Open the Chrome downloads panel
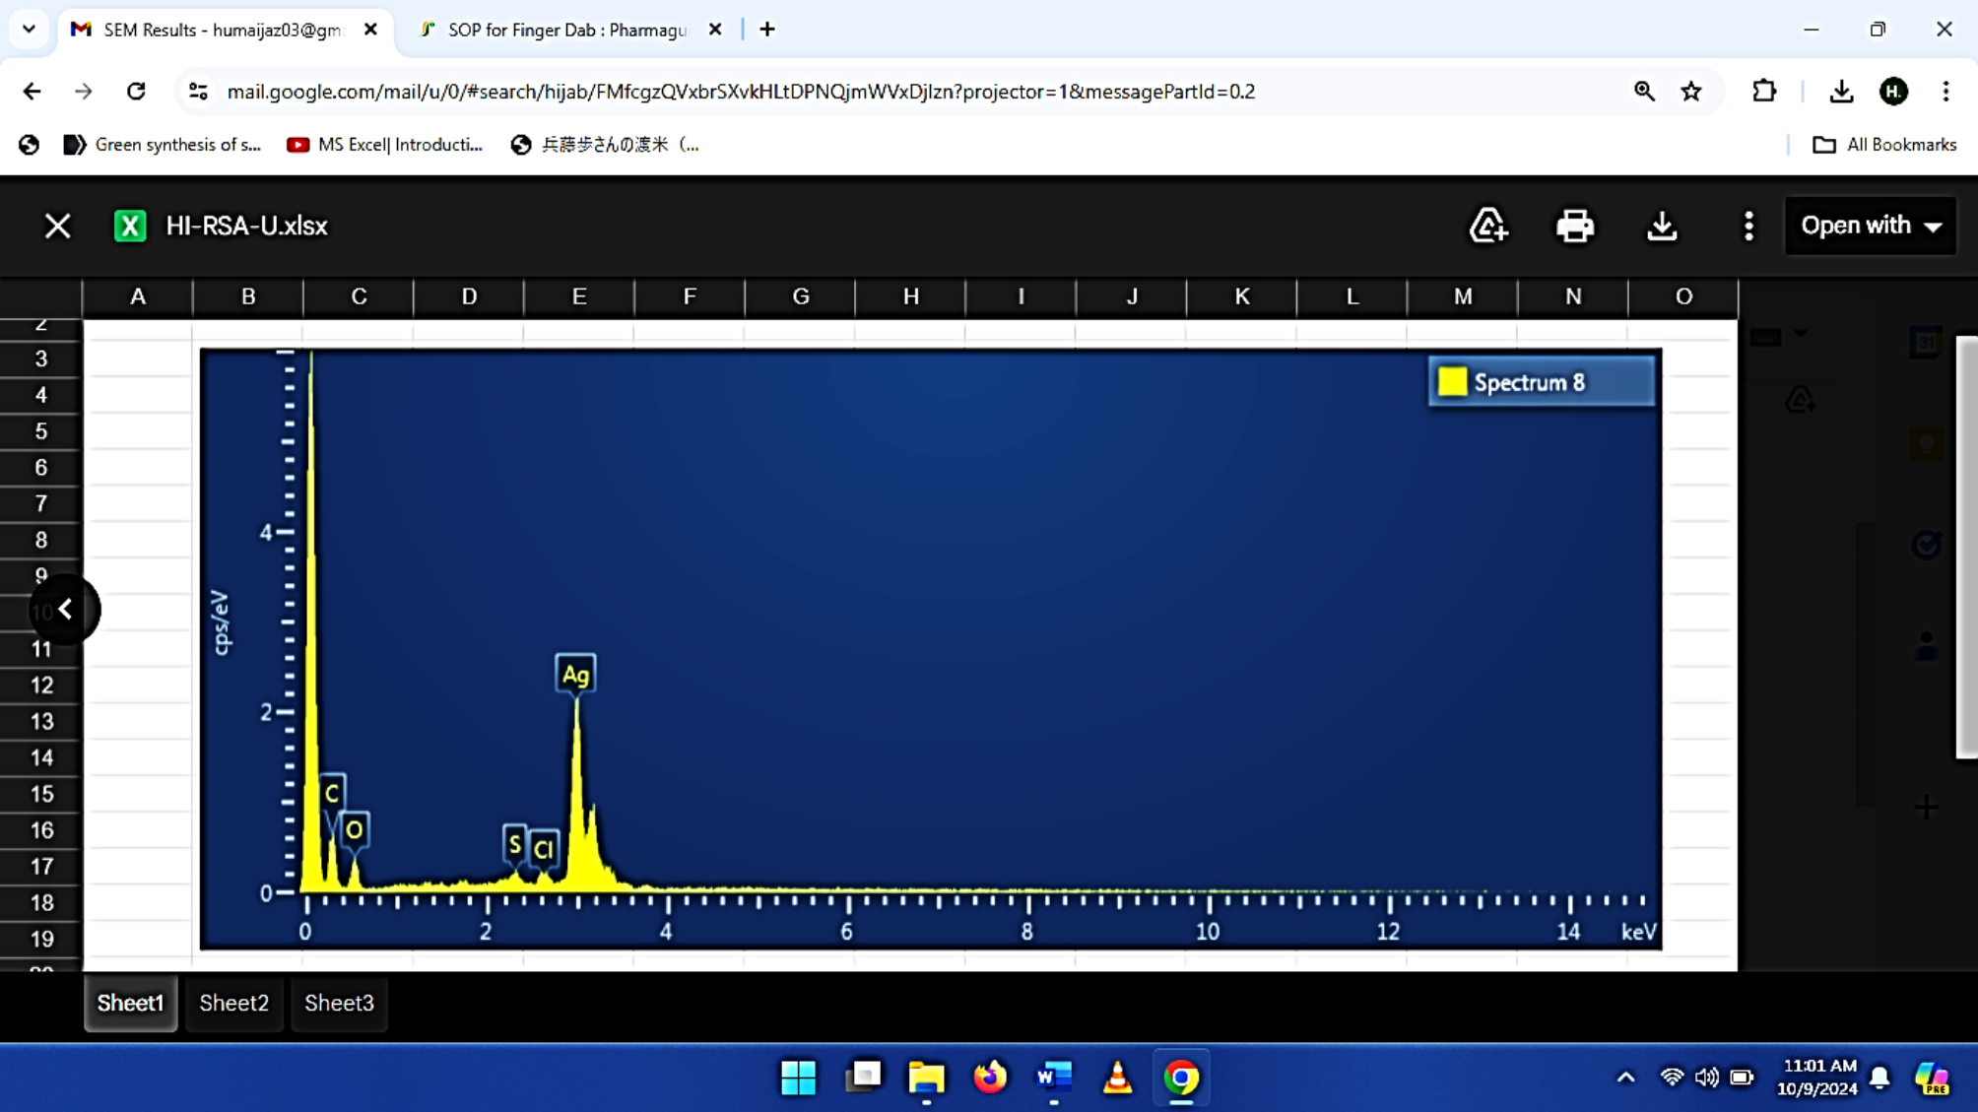The height and width of the screenshot is (1112, 1978). (x=1841, y=92)
